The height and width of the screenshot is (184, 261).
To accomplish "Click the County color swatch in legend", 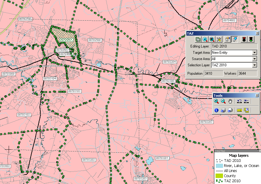I will [x=219, y=176].
